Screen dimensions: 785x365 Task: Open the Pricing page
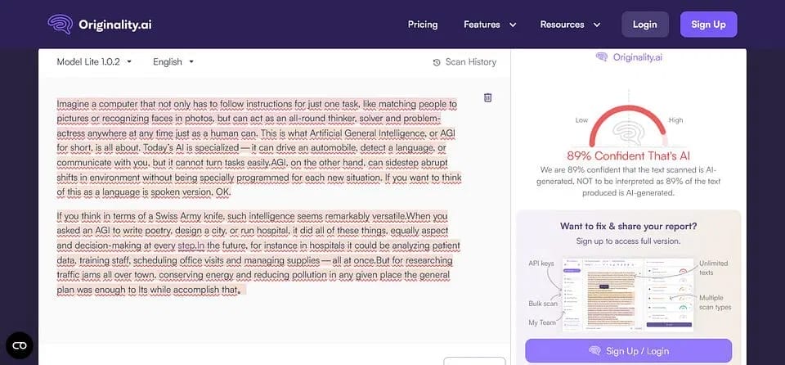[423, 25]
